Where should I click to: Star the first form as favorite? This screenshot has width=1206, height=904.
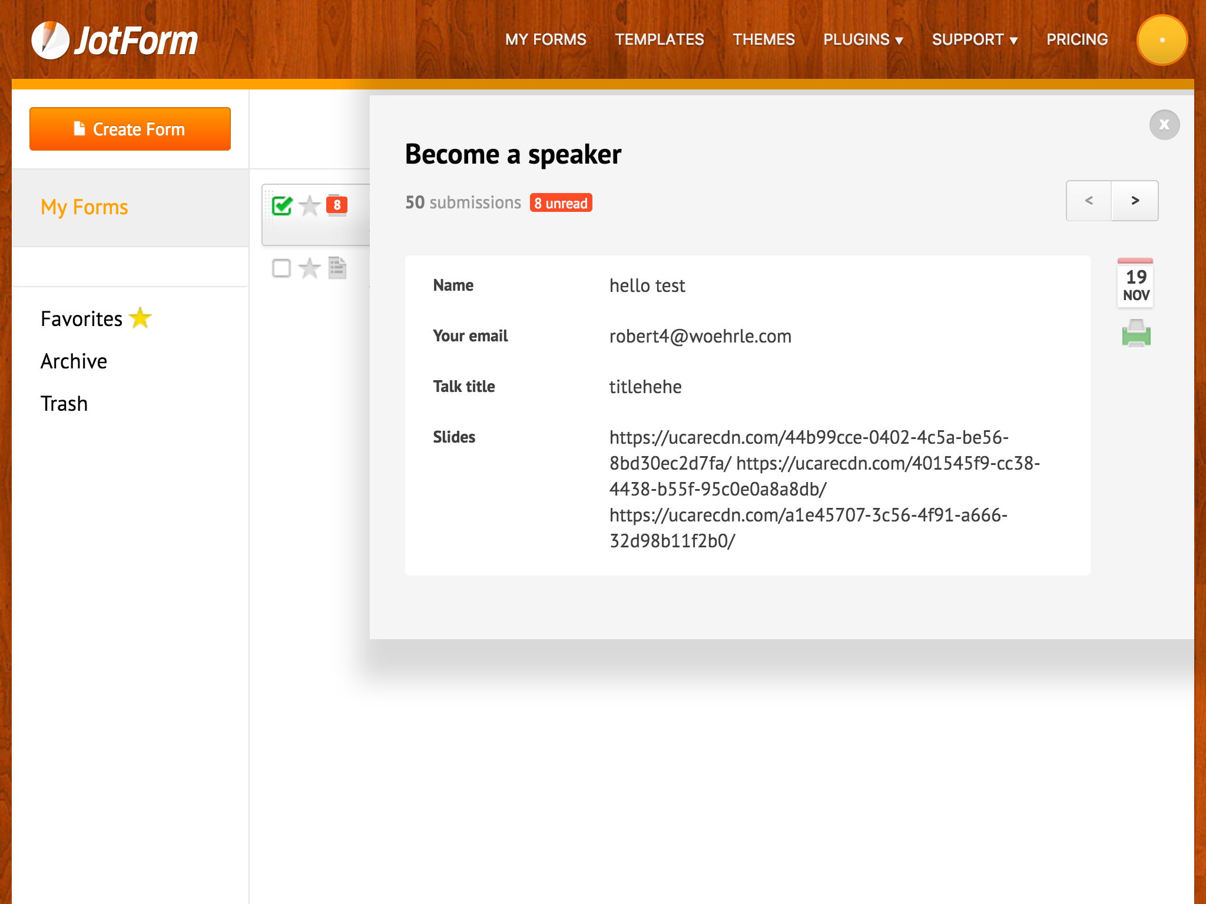(310, 205)
